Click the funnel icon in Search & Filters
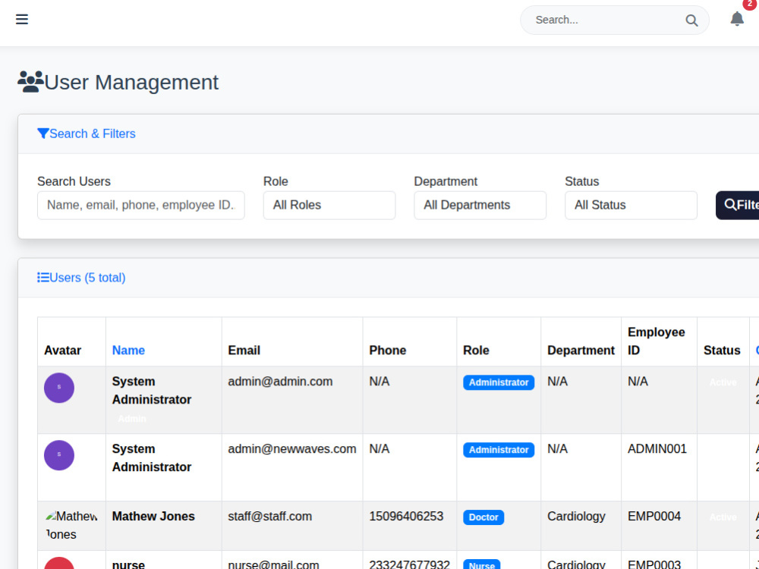This screenshot has width=759, height=569. click(43, 134)
